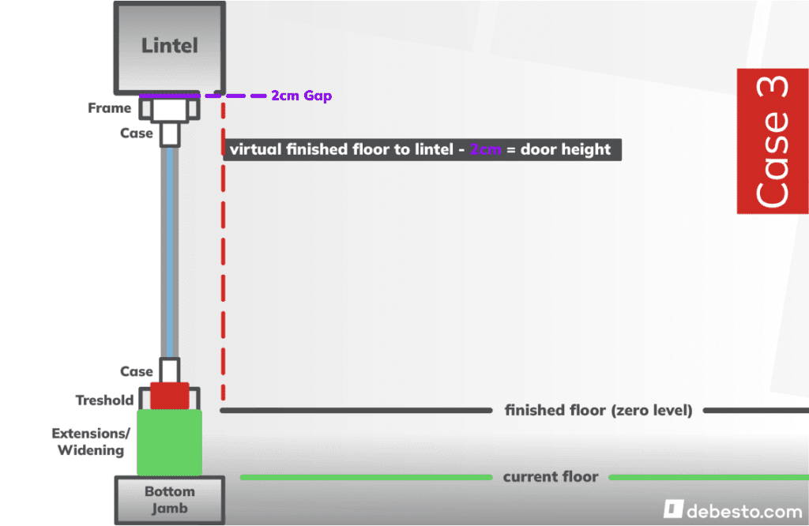Click the 2cm Gap text label
The height and width of the screenshot is (526, 809).
301,96
